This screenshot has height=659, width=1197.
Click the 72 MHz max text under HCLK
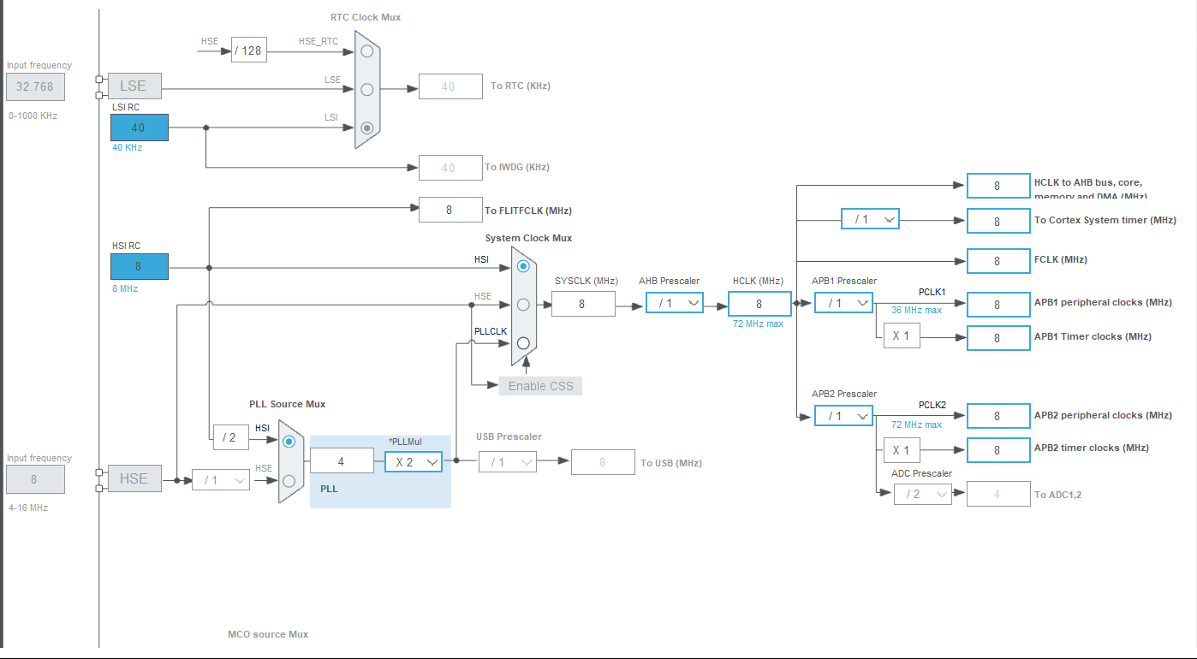tap(759, 324)
